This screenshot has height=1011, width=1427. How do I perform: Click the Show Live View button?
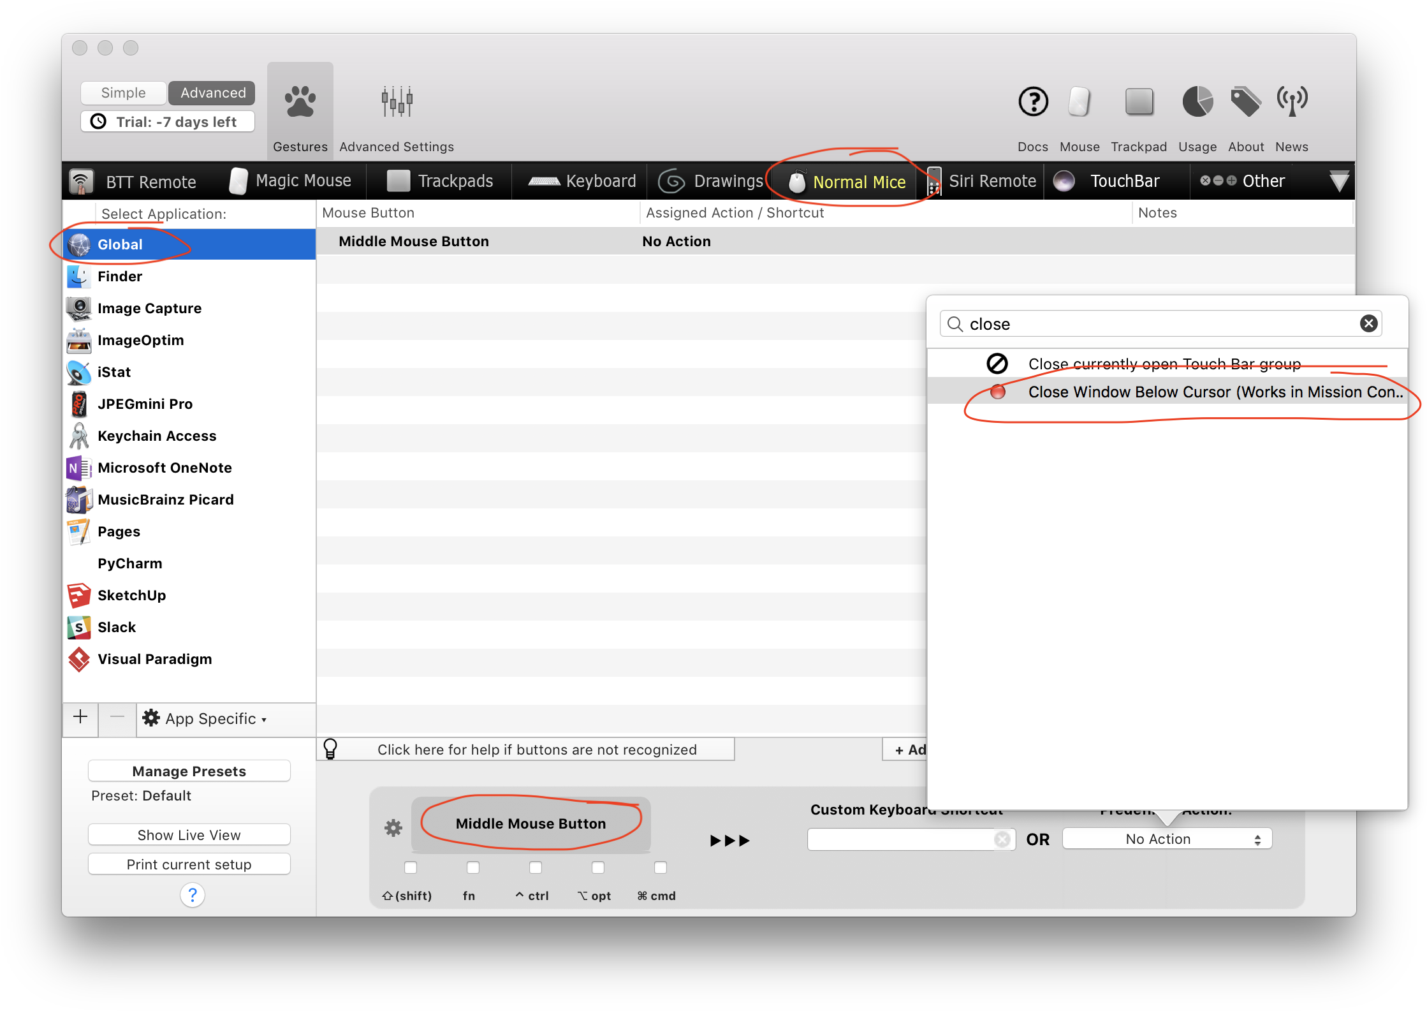click(x=189, y=835)
